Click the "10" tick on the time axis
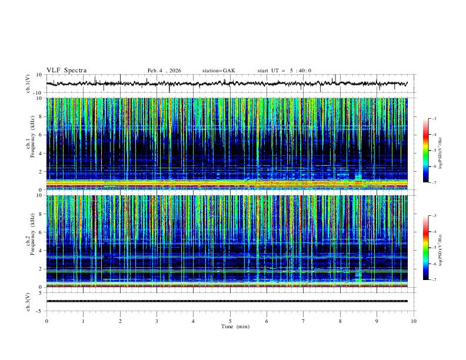This screenshot has width=466, height=360. (x=414, y=321)
